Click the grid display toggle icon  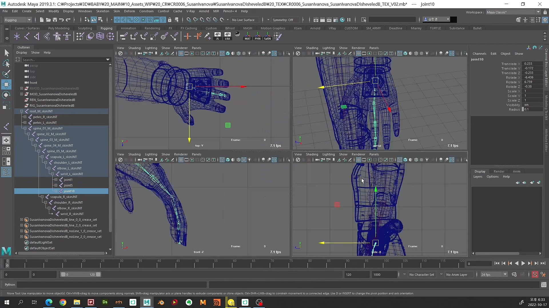click(x=181, y=53)
